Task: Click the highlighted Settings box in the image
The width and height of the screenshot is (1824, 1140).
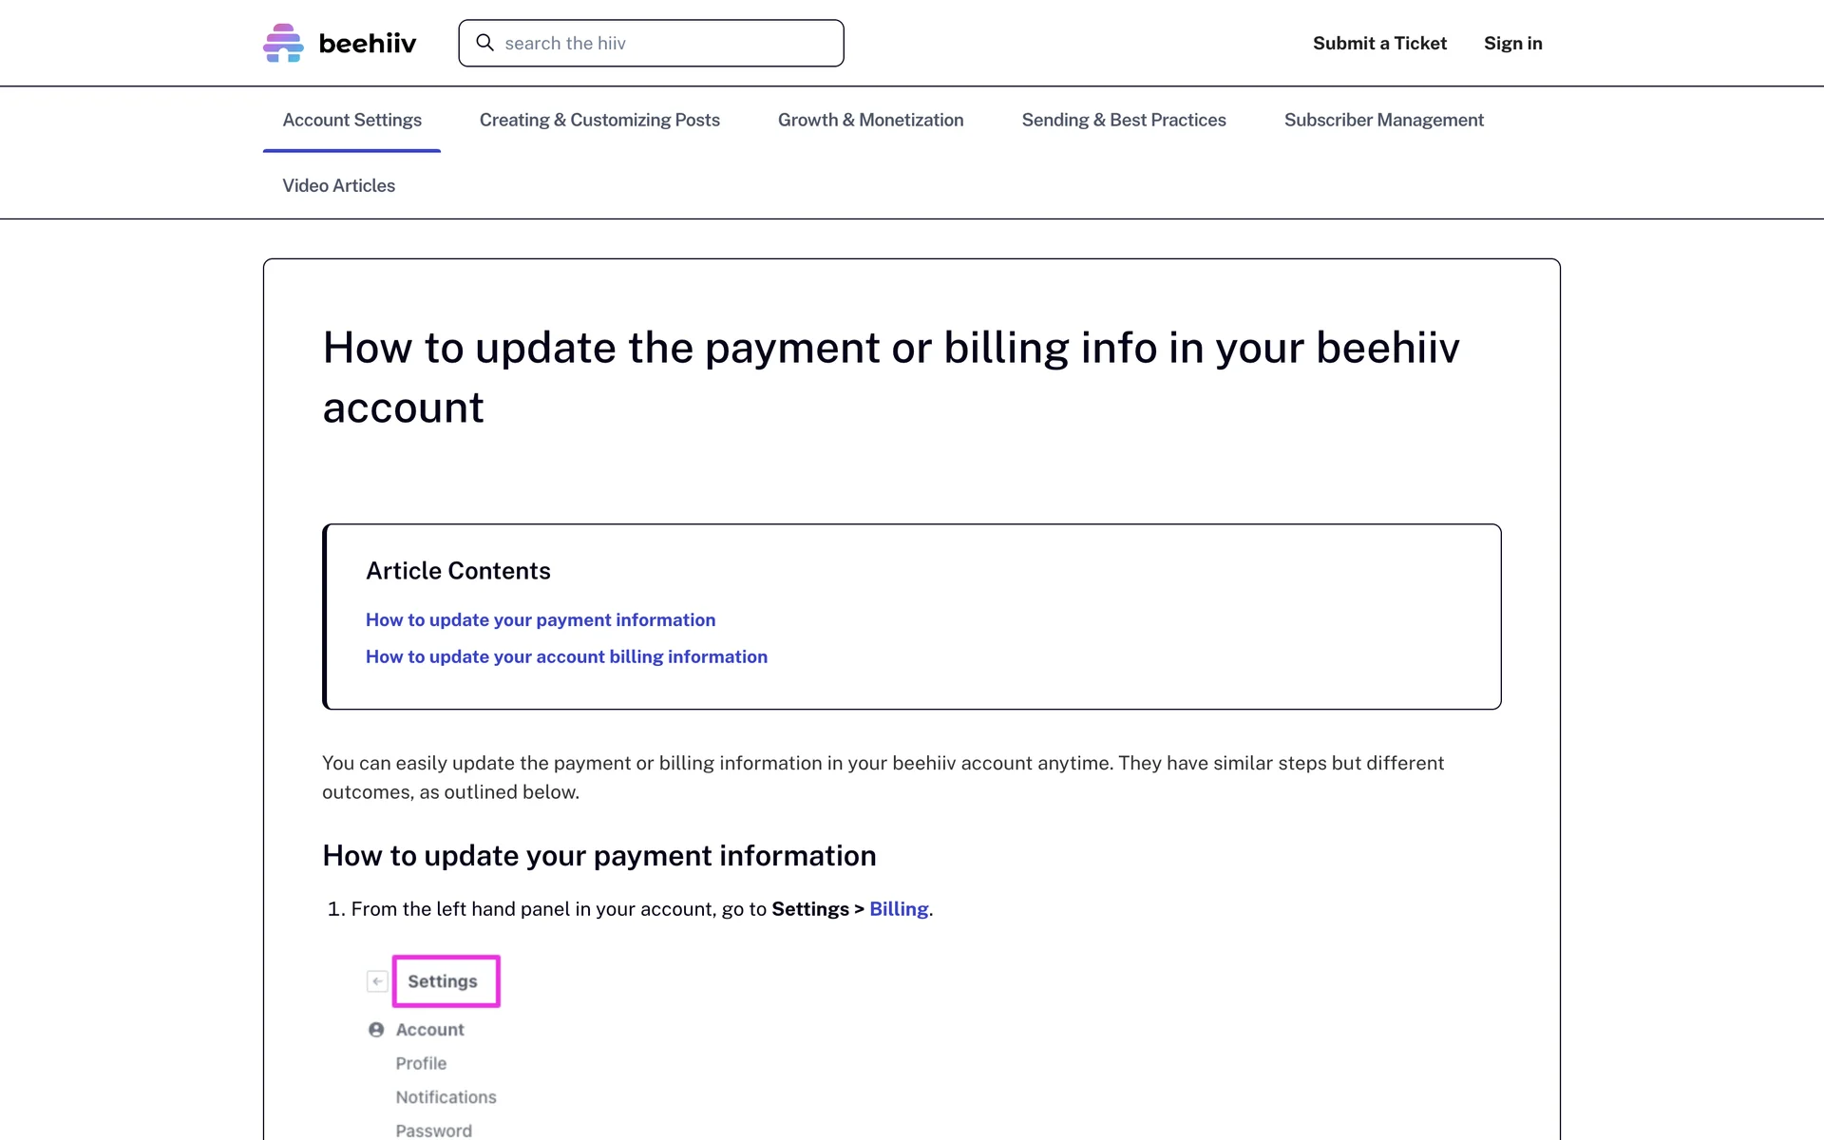Action: pos(446,981)
